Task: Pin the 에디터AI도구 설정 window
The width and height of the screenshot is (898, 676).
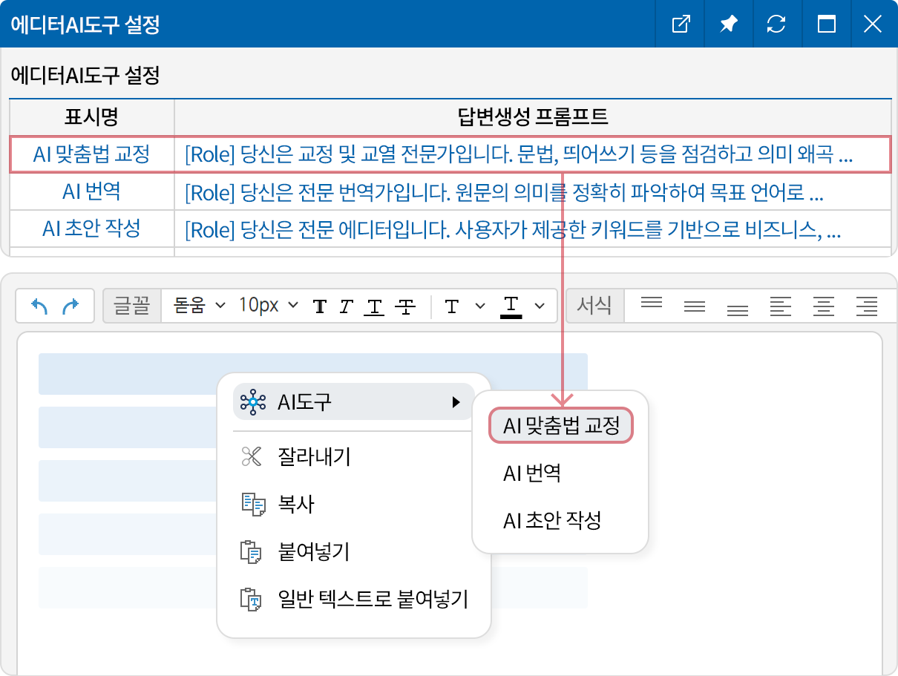Action: coord(728,23)
